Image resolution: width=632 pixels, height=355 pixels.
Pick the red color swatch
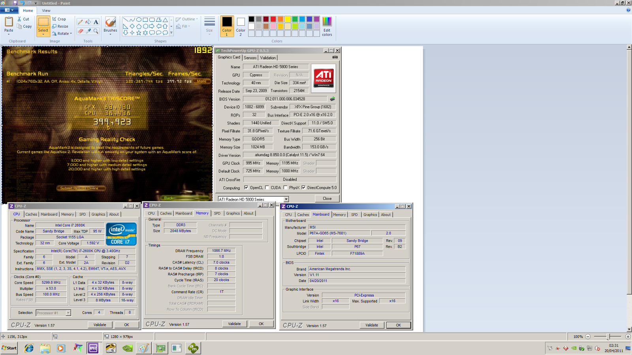click(x=273, y=19)
